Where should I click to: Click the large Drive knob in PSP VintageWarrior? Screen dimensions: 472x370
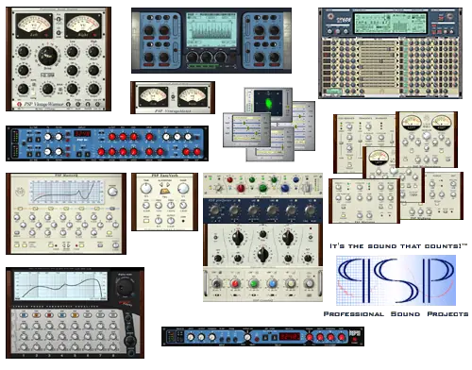click(x=48, y=56)
